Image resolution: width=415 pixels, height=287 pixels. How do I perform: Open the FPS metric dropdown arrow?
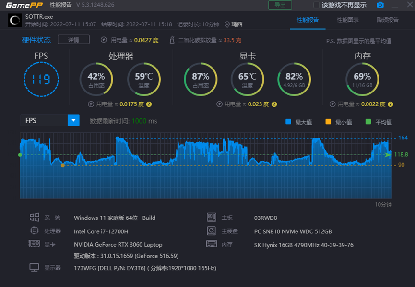[73, 120]
